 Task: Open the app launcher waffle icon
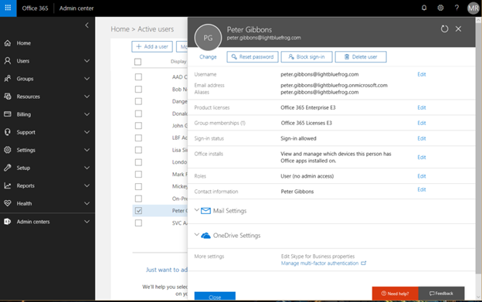pos(8,8)
